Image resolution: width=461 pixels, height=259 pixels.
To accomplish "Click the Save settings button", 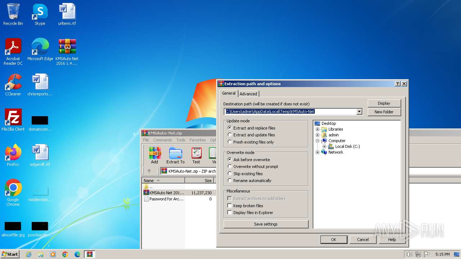I will coord(266,224).
